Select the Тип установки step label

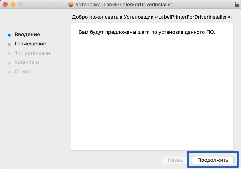[x=32, y=53]
